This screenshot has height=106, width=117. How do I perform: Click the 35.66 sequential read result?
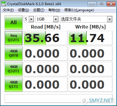coord(46,38)
